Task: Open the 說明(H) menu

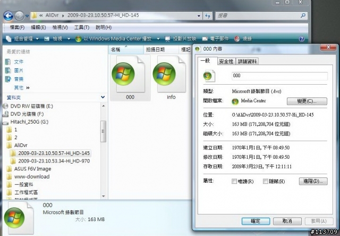Action: (104, 27)
